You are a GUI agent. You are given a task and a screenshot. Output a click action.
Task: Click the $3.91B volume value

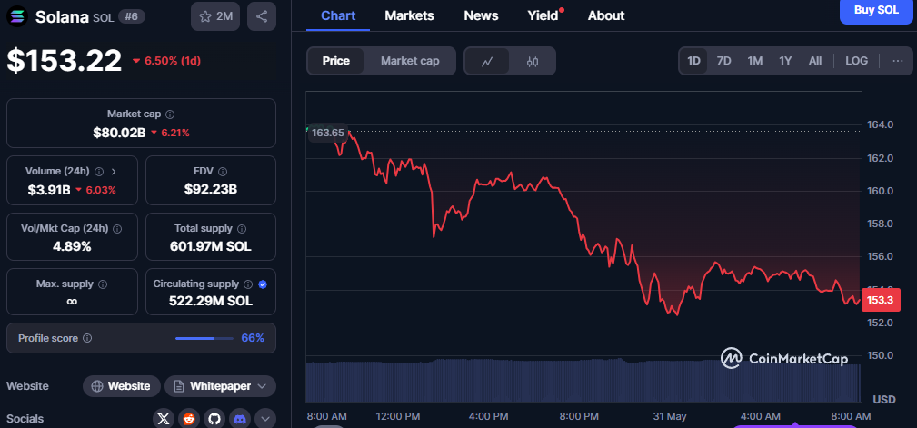(x=49, y=189)
